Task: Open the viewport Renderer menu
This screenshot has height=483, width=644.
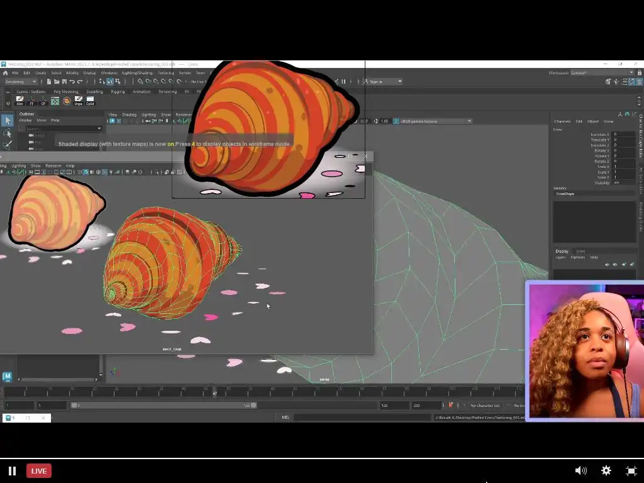Action: 183,114
